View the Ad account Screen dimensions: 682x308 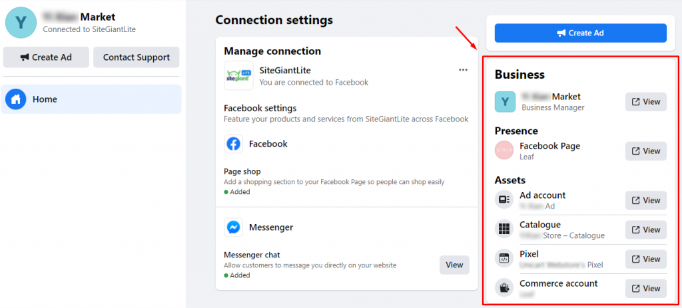[646, 200]
